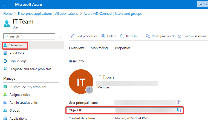Image resolution: width=208 pixels, height=121 pixels.
Task: Collapse the left navigation with double chevron
Action: click(60, 36)
